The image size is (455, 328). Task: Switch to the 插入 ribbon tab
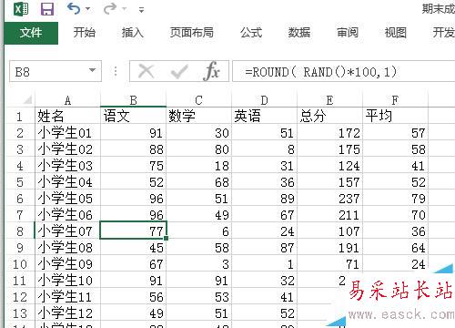tap(132, 33)
